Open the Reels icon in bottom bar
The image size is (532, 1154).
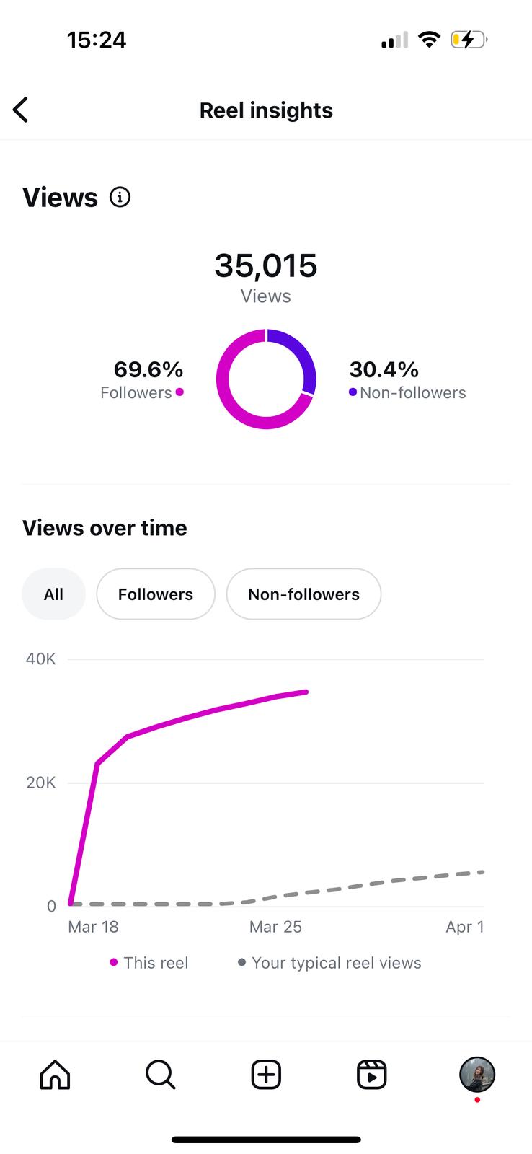tap(372, 1075)
